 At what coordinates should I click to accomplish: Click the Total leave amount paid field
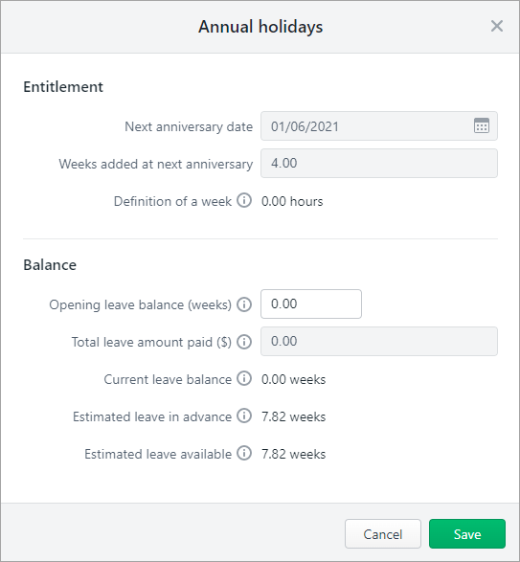click(x=379, y=341)
